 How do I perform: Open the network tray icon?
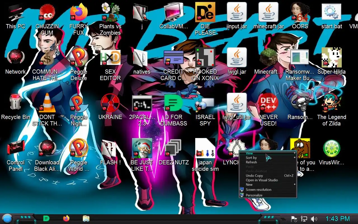click(x=304, y=219)
